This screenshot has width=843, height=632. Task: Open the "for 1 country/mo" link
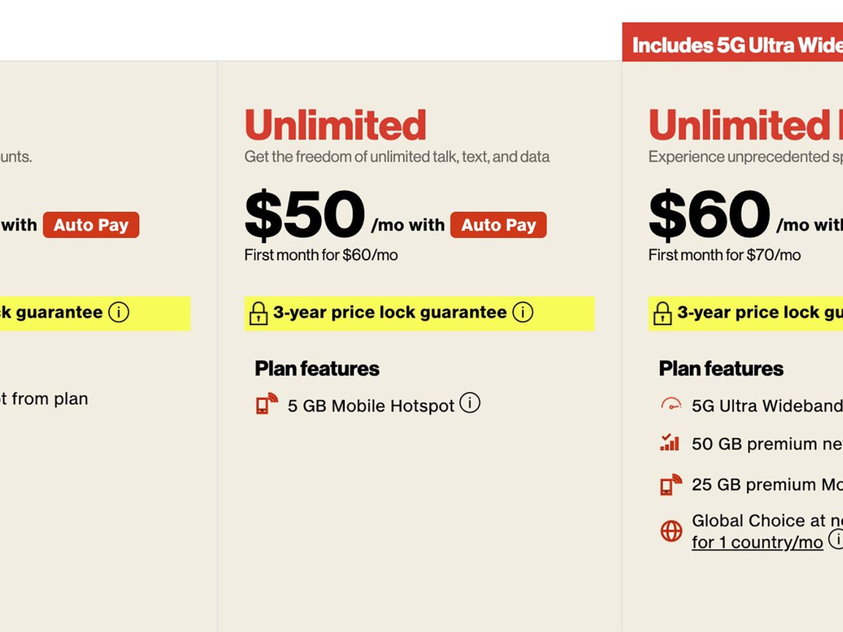point(757,542)
